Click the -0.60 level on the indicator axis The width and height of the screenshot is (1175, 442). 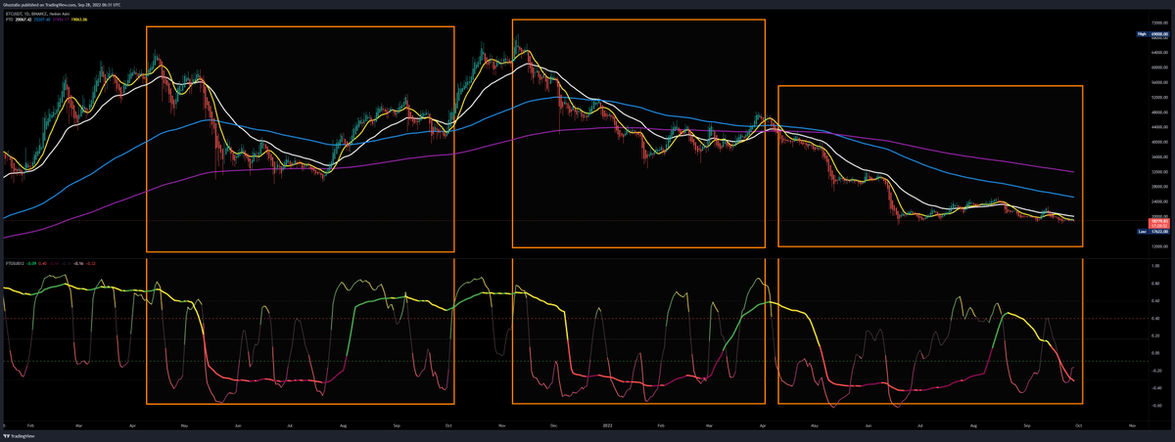(x=1156, y=406)
